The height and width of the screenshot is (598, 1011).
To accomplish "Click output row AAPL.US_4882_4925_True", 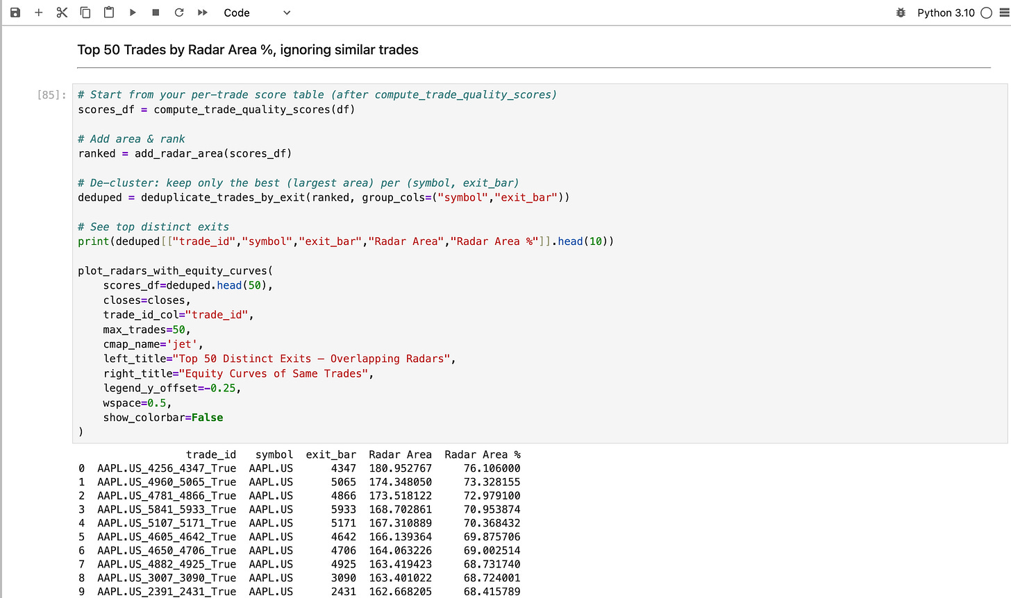I will tap(299, 564).
